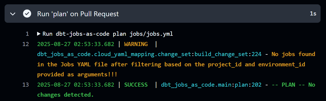Click the WARNING level label
This screenshot has height=101, width=326.
136,44
